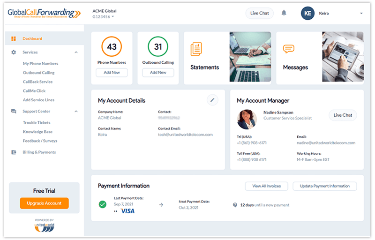Click the Free Trial label
The image size is (375, 240).
tap(44, 191)
